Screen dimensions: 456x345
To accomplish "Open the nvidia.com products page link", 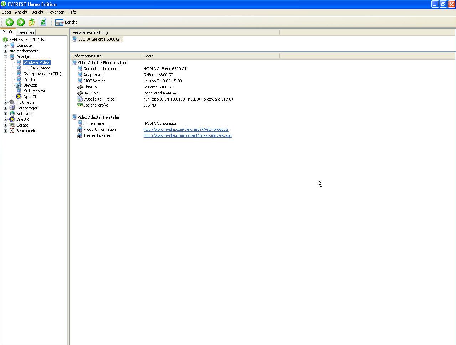I will click(186, 129).
